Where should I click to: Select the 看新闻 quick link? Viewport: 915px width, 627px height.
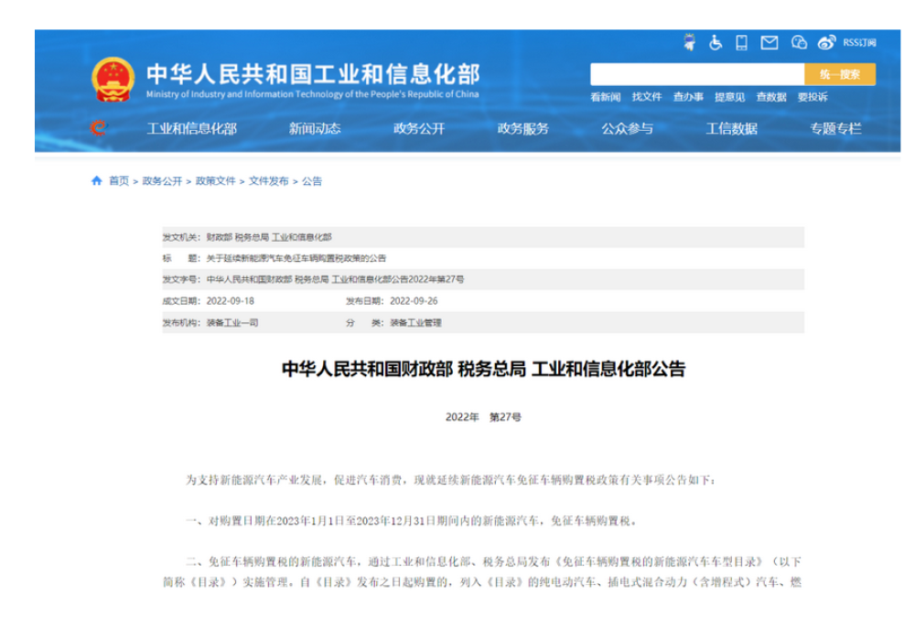click(x=605, y=97)
